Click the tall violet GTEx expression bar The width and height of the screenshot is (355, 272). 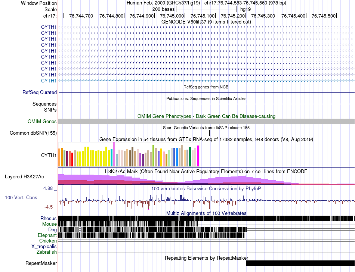pos(114,154)
